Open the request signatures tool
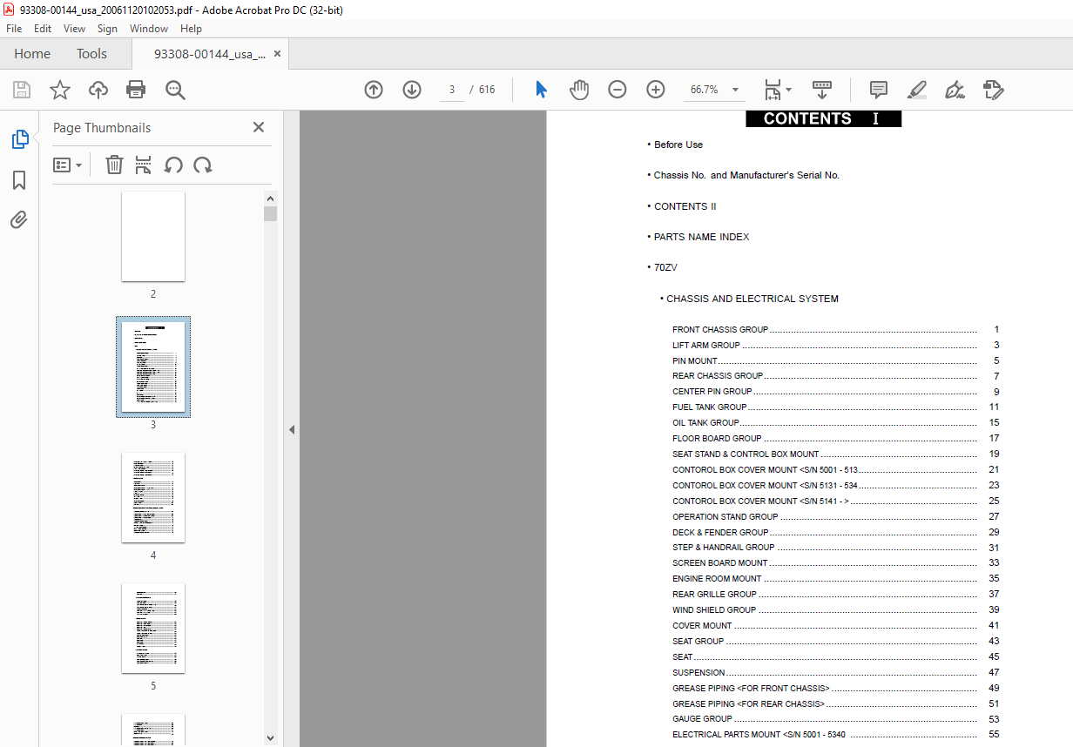Image resolution: width=1073 pixels, height=747 pixels. tap(994, 90)
